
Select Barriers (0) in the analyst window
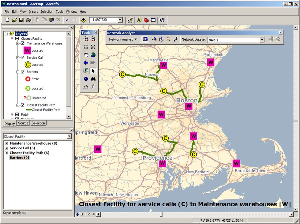(x=19, y=158)
